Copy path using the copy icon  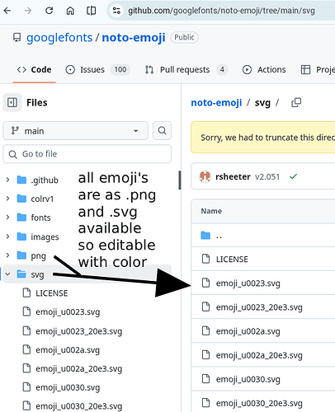point(296,103)
